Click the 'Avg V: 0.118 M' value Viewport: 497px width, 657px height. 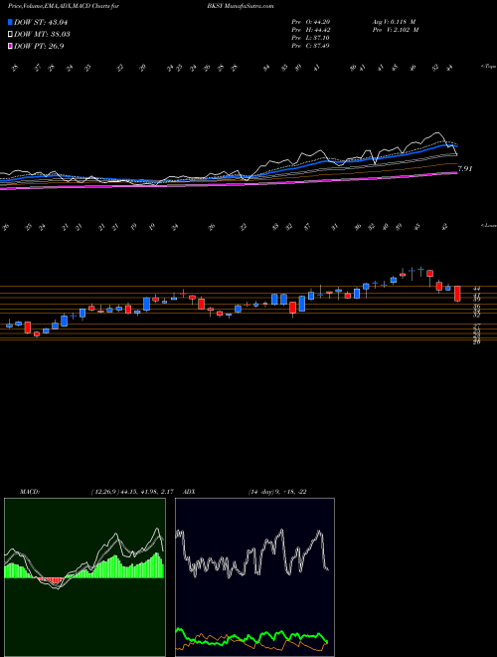[x=396, y=22]
